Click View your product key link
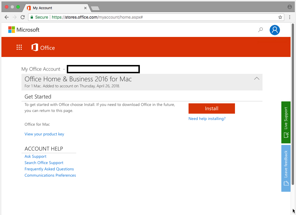The width and height of the screenshot is (296, 215). coord(44,134)
